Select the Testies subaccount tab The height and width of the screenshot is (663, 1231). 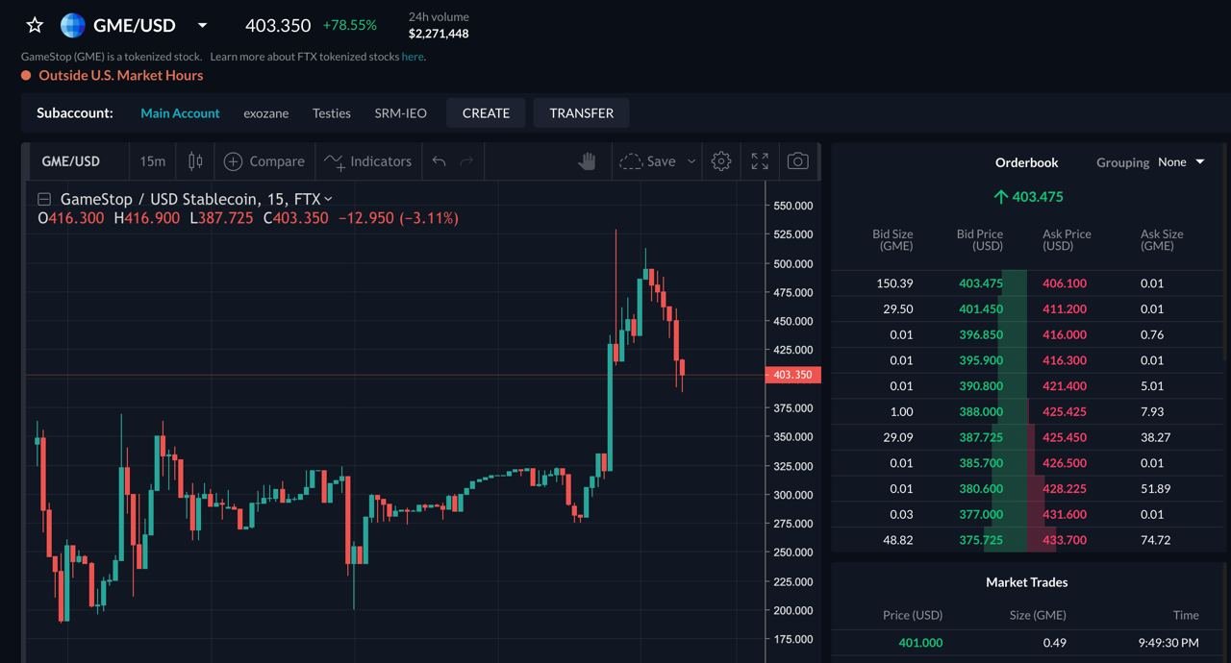point(331,112)
